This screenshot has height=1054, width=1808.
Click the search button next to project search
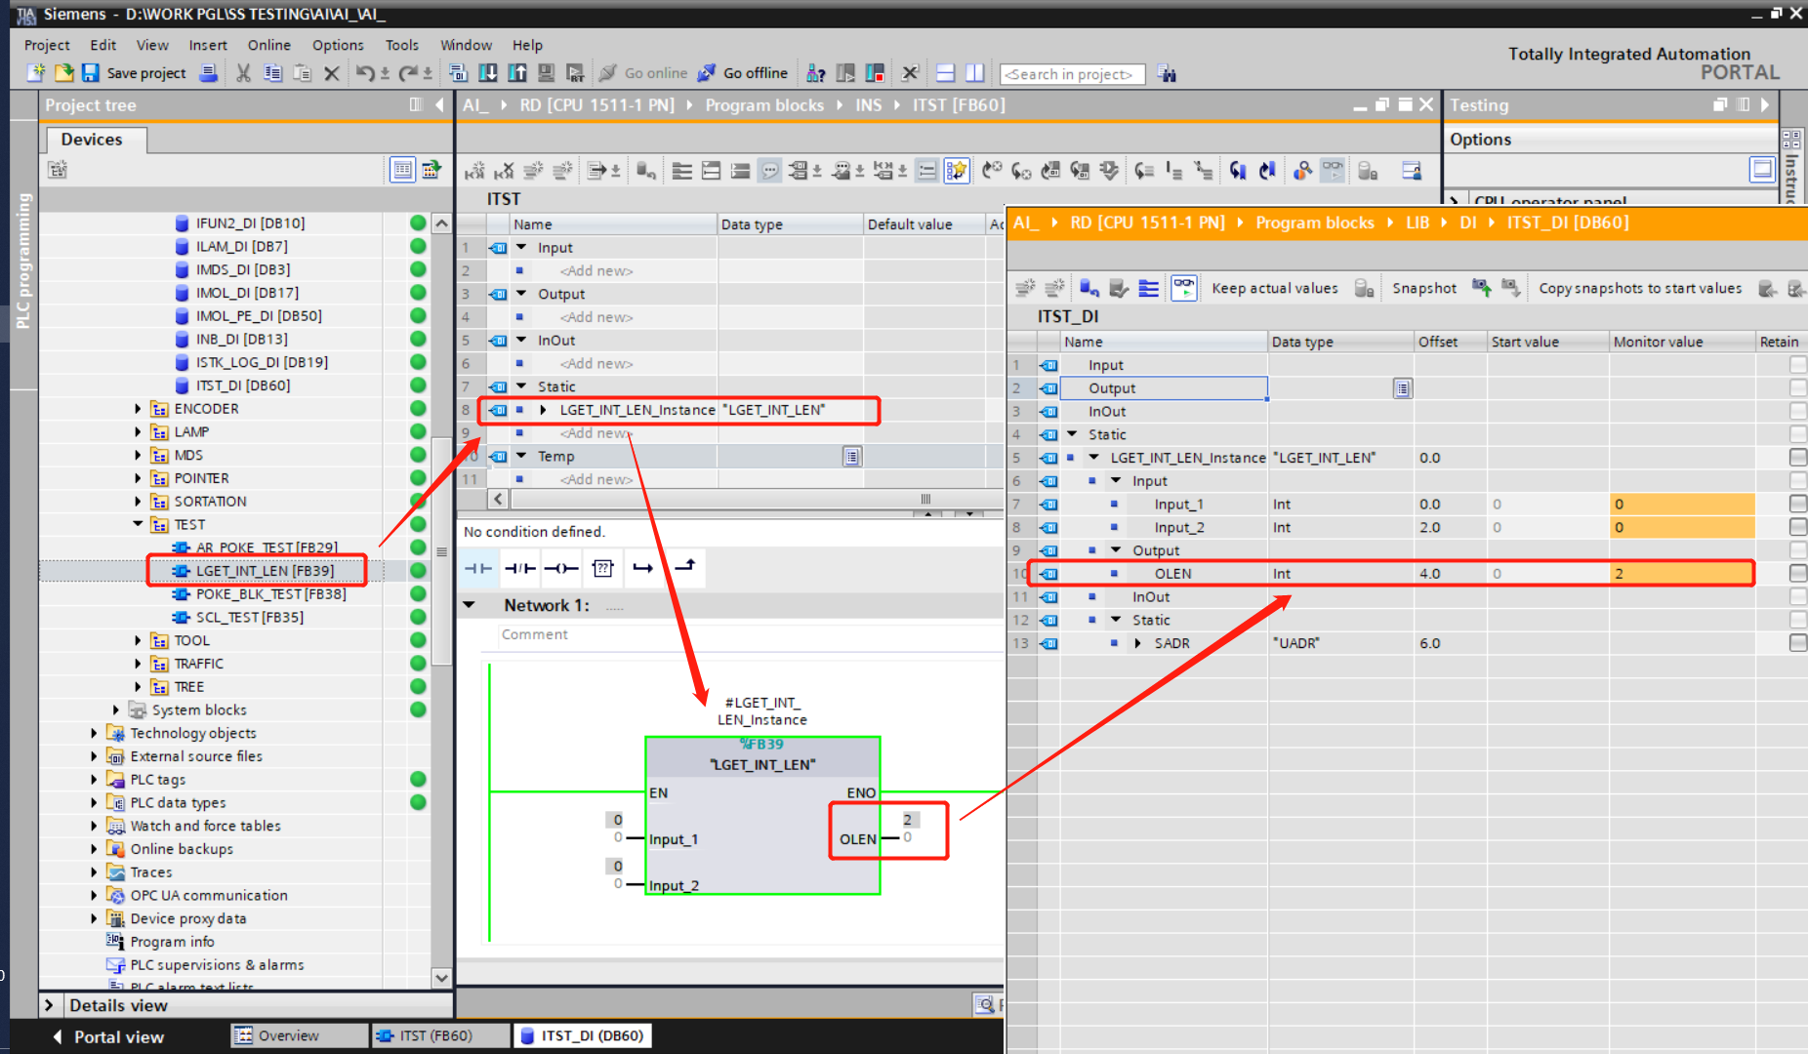(x=1167, y=73)
